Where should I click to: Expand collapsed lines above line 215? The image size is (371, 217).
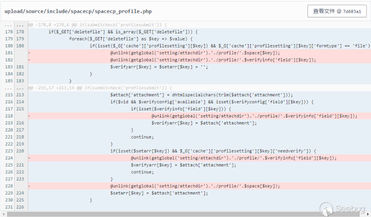pos(8,88)
